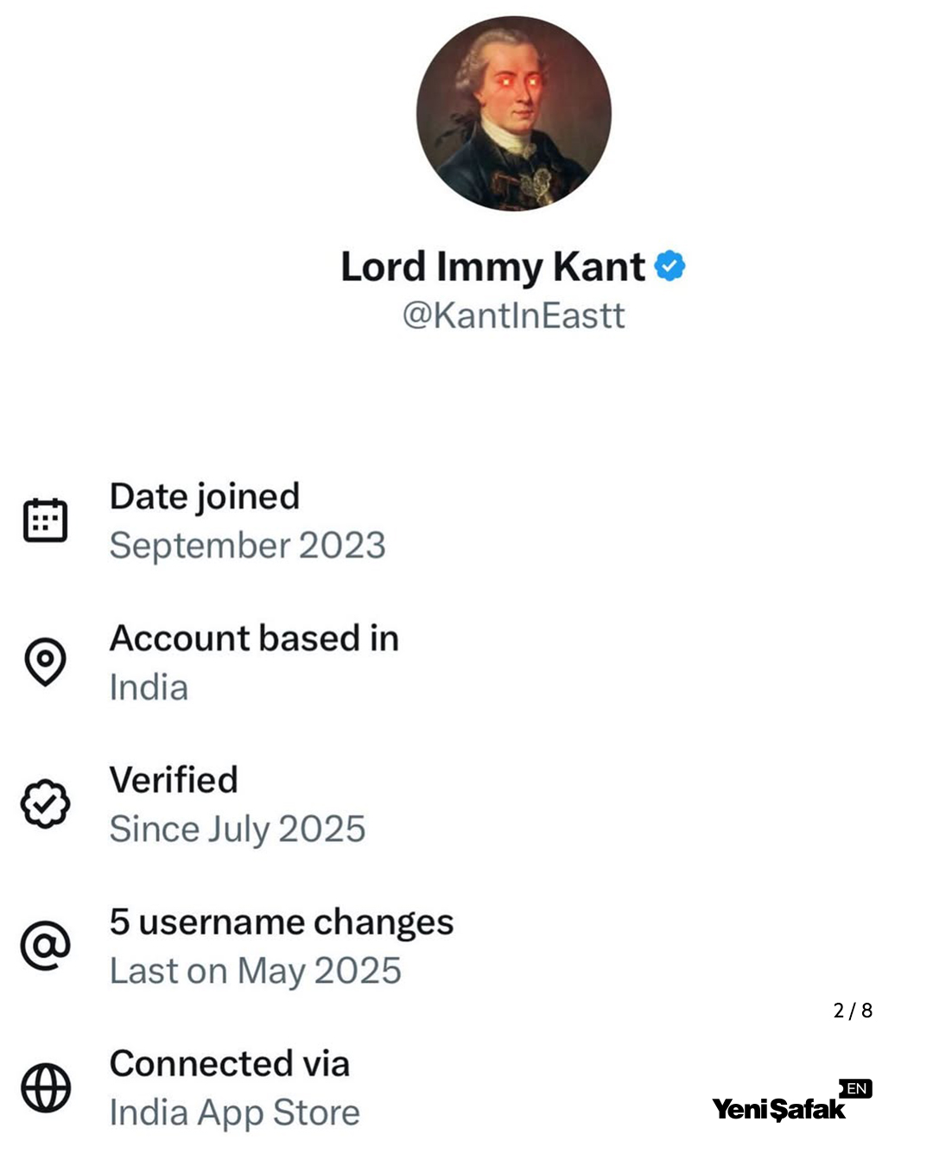Click the location pin icon
Image resolution: width=933 pixels, height=1166 pixels.
pyautogui.click(x=45, y=662)
